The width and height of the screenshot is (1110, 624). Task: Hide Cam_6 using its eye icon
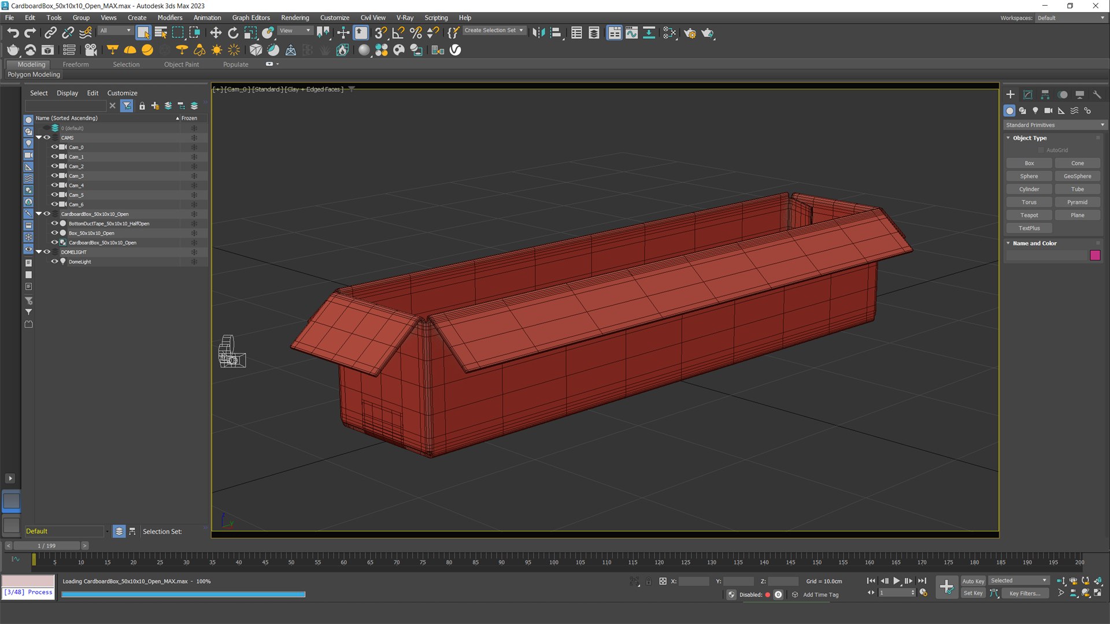point(54,205)
